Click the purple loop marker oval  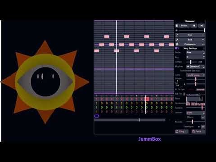[x=97, y=116]
